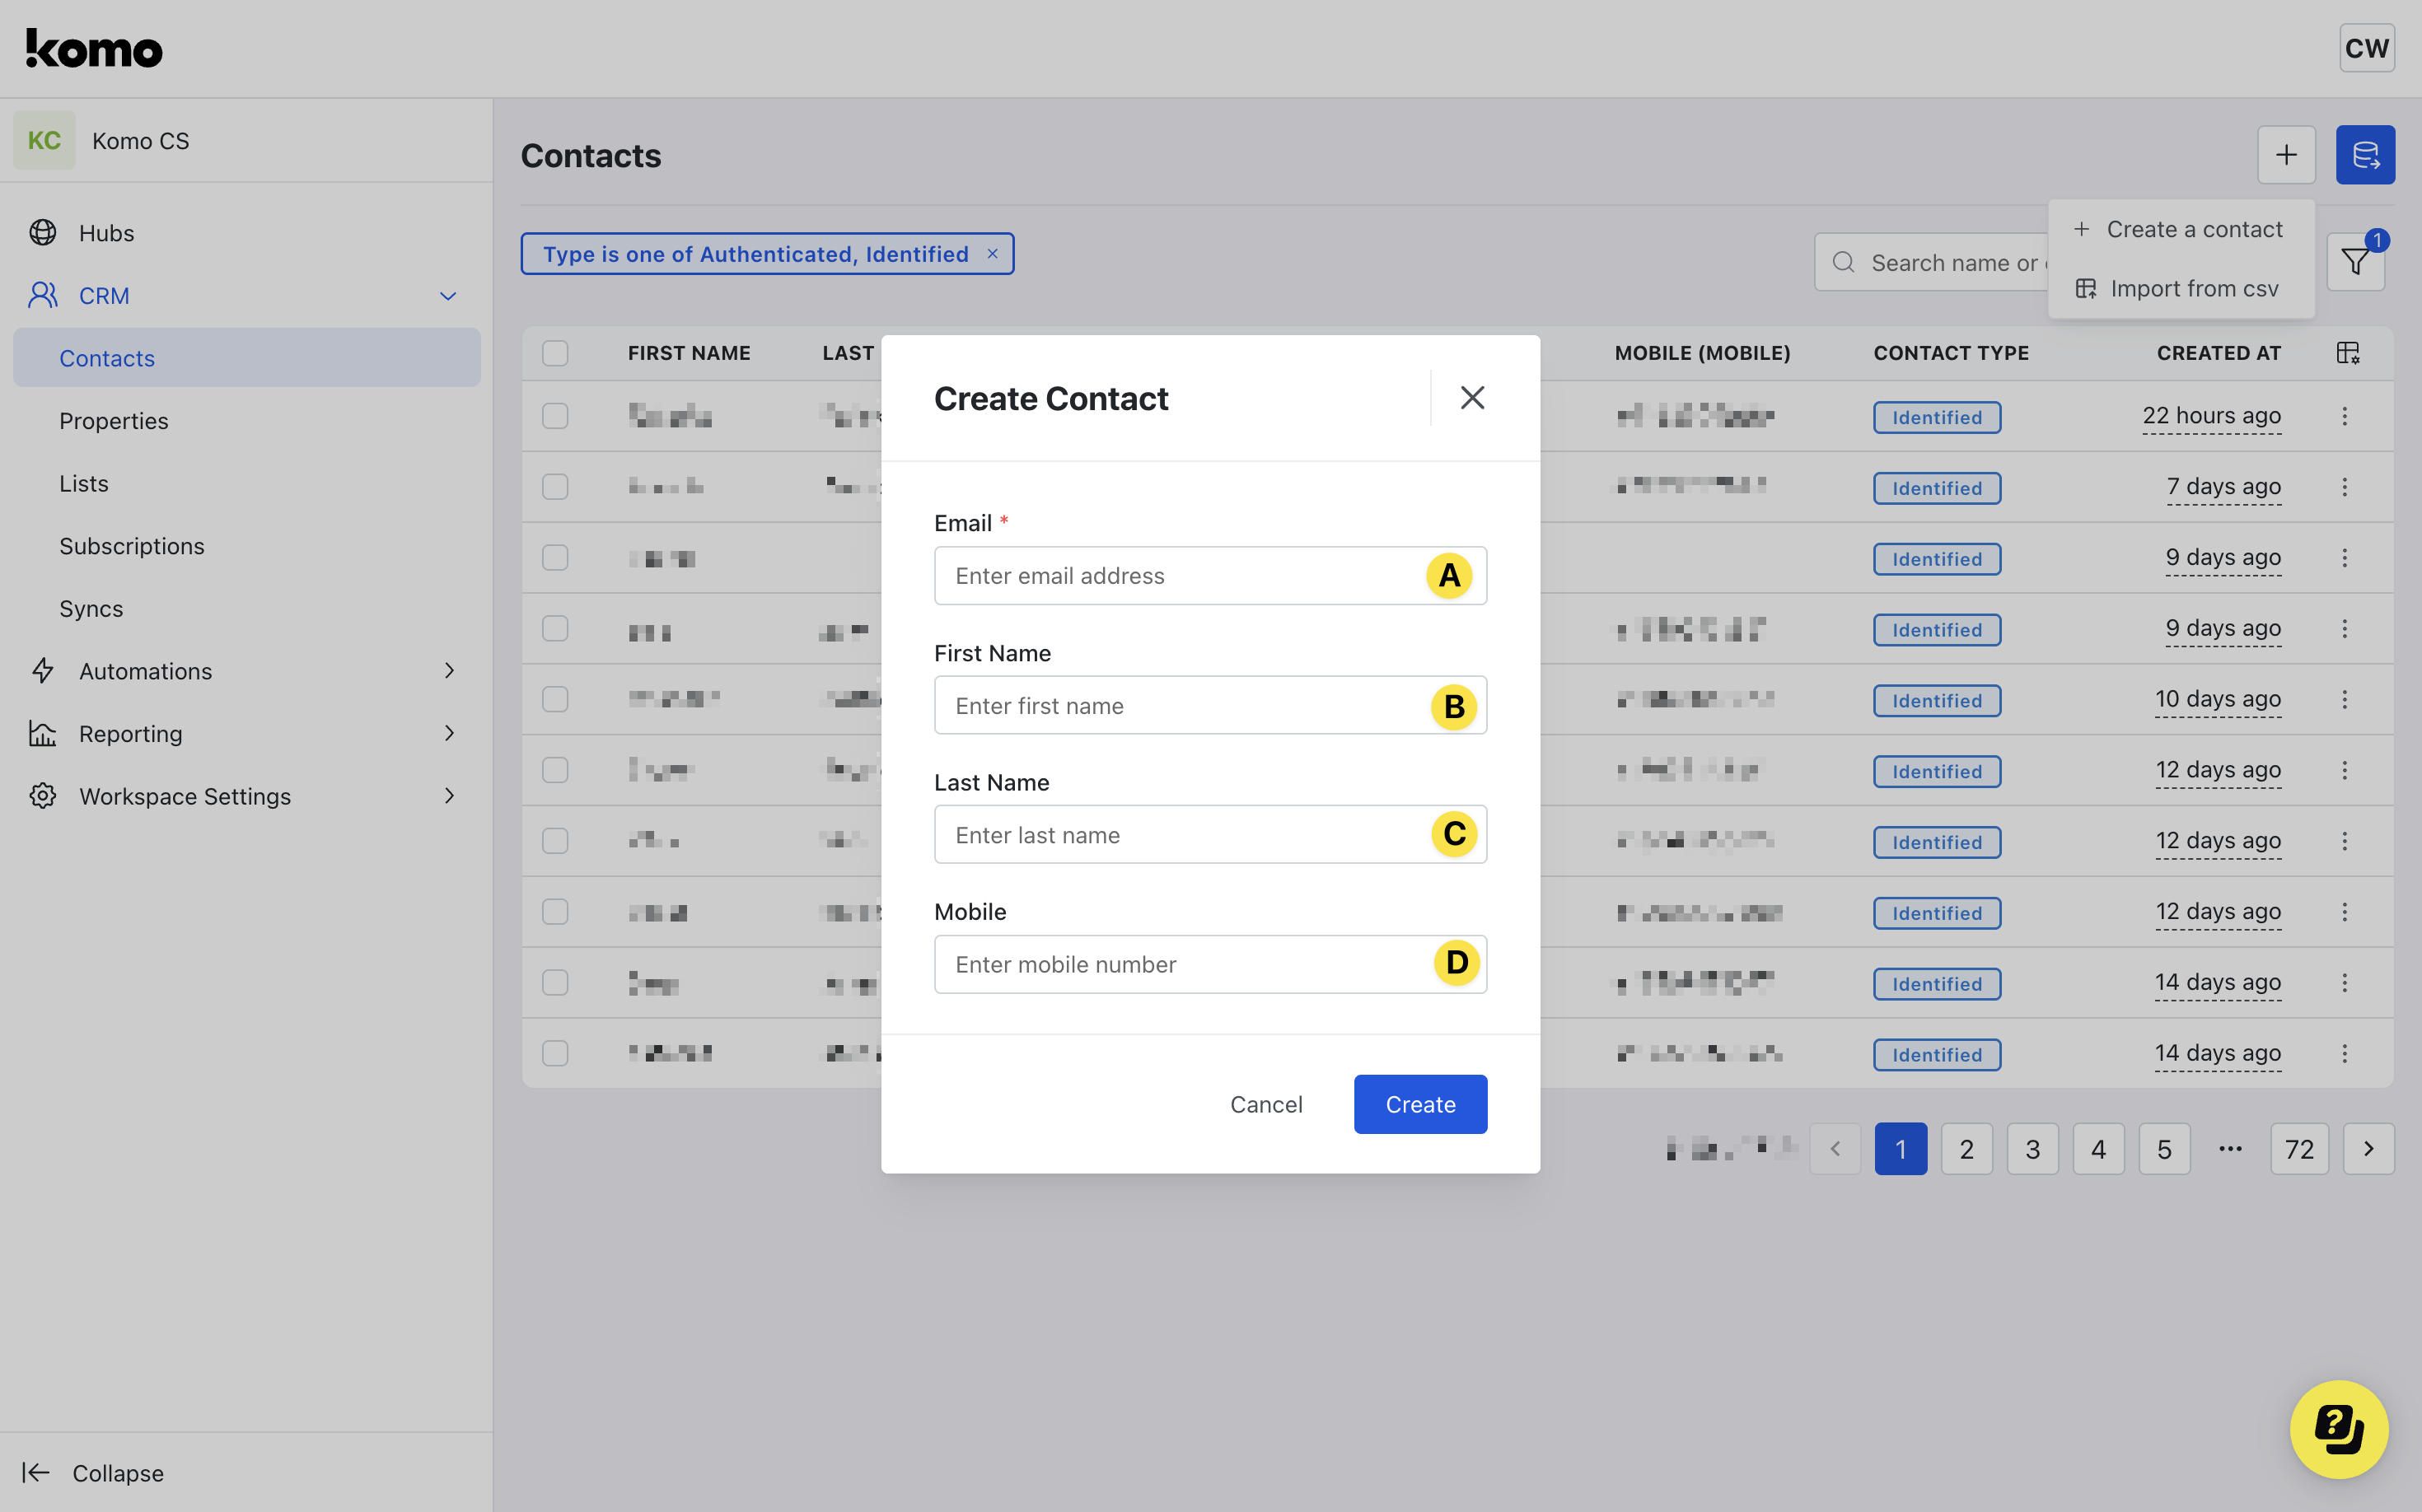Remove the Type filter chip with x
Viewport: 2422px width, 1512px height.
[x=993, y=254]
